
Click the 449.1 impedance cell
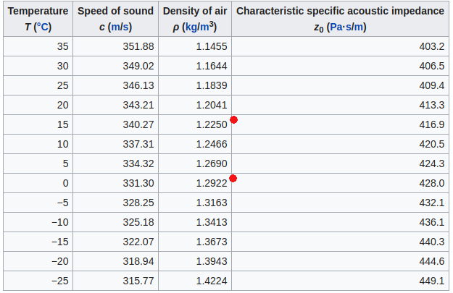pos(432,281)
